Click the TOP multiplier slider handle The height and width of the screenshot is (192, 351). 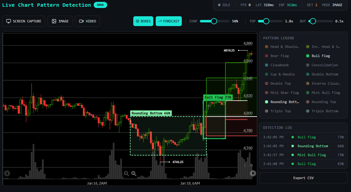[x=266, y=21]
